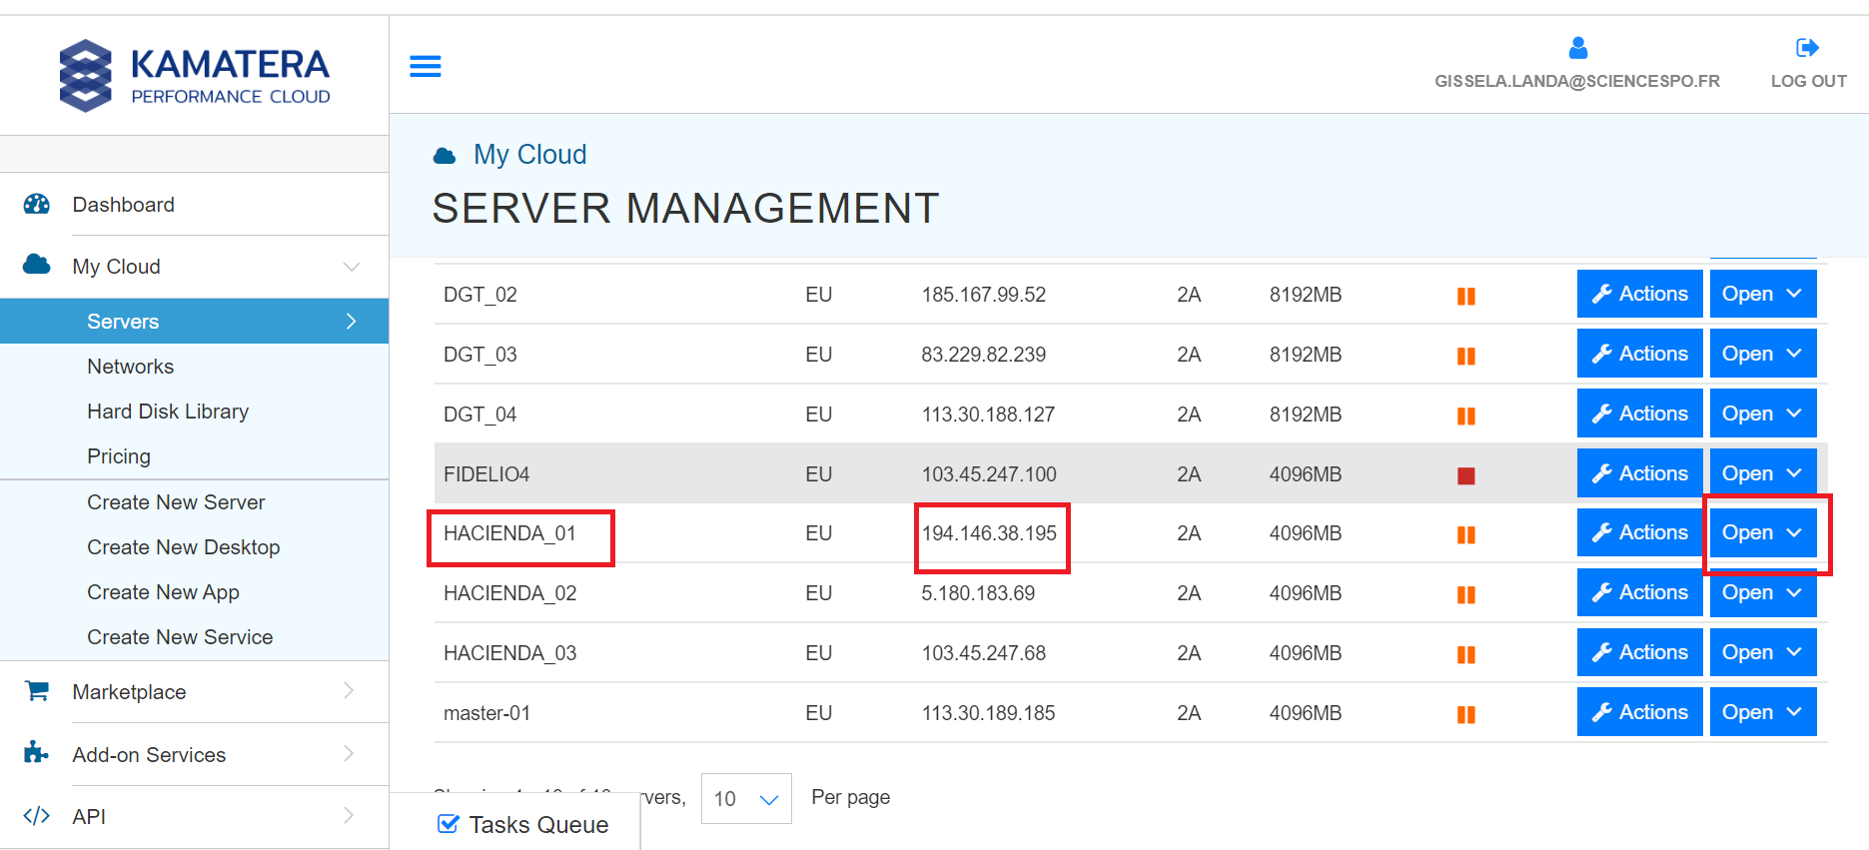The height and width of the screenshot is (850, 1869).
Task: Click Actions button for DGT_03
Action: 1640,354
